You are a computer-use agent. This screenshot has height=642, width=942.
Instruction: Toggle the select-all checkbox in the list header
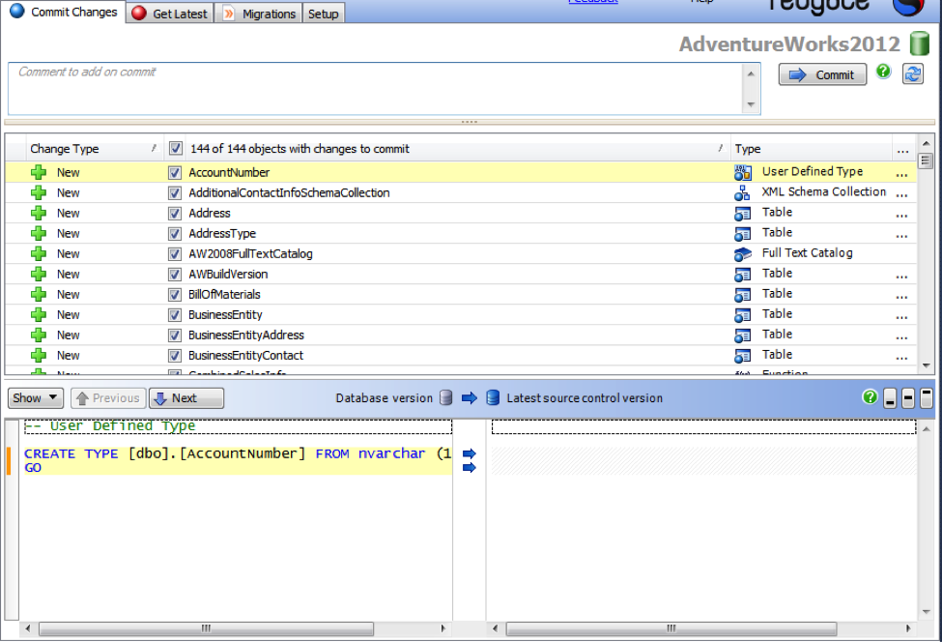(176, 148)
